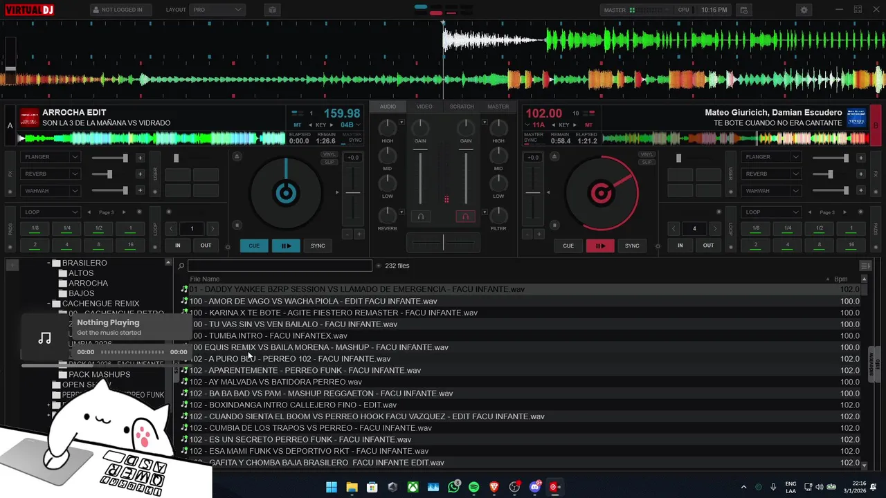Open the WAHWAH effect dropdown on left deck
This screenshot has height=498, width=886.
click(52, 191)
